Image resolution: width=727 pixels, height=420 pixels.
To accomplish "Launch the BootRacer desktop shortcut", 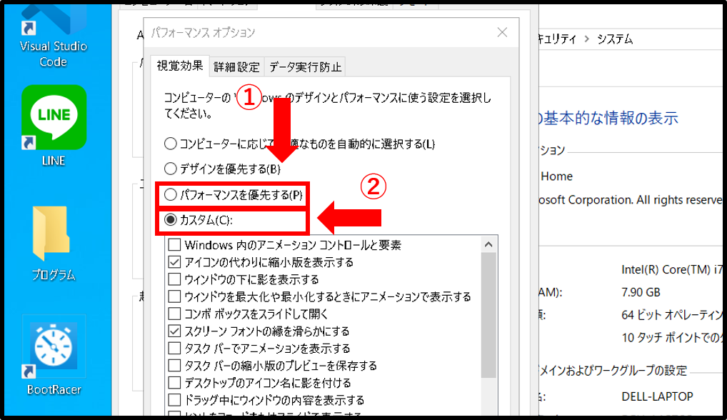I will [54, 356].
